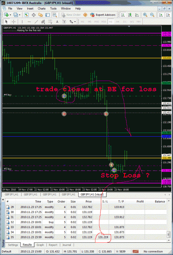
Task: Click the results scrollbar down arrow
Action: [169, 240]
